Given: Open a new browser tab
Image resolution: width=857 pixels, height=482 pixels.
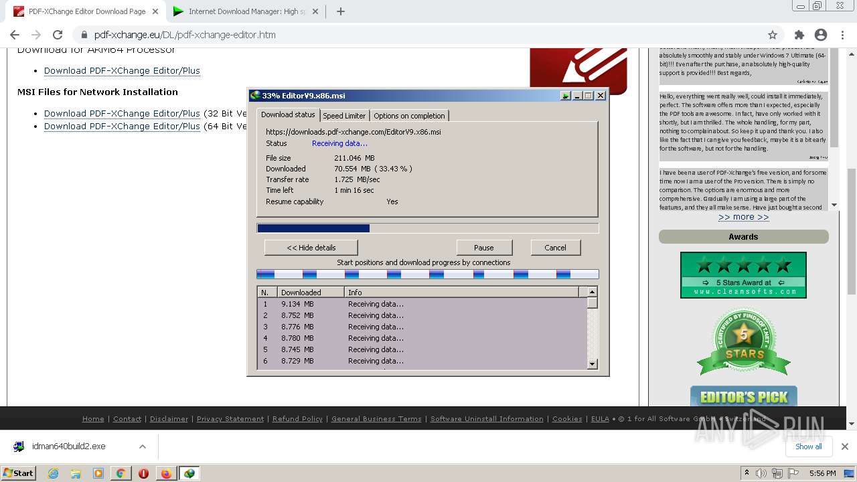Looking at the screenshot, I should [x=341, y=11].
